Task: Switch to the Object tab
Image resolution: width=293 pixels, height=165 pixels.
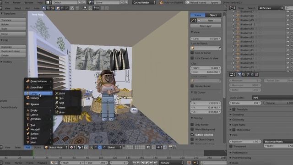Action: pyautogui.click(x=213, y=15)
